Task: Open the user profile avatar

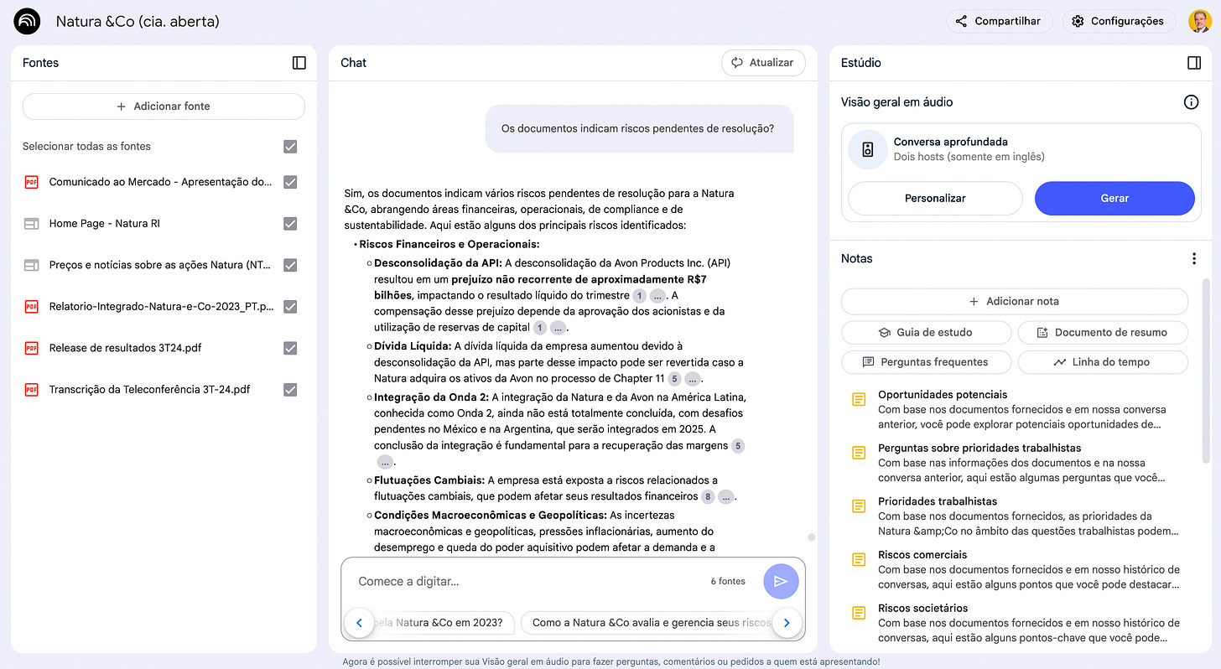Action: (1199, 21)
